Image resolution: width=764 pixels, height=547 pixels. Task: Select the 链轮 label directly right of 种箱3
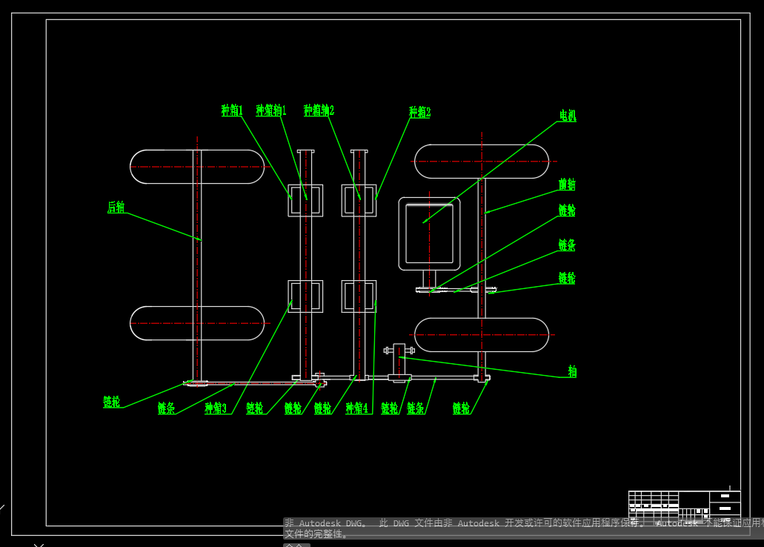[x=255, y=408]
